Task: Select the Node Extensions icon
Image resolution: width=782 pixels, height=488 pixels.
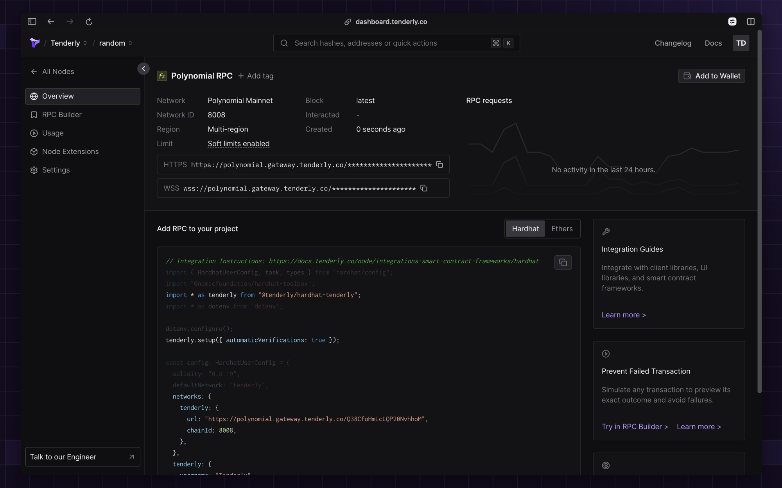Action: [34, 151]
